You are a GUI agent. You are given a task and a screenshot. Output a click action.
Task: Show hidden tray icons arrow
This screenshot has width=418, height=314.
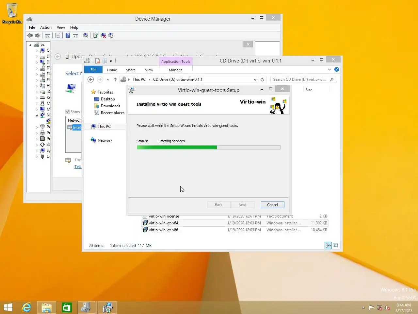[363, 308]
